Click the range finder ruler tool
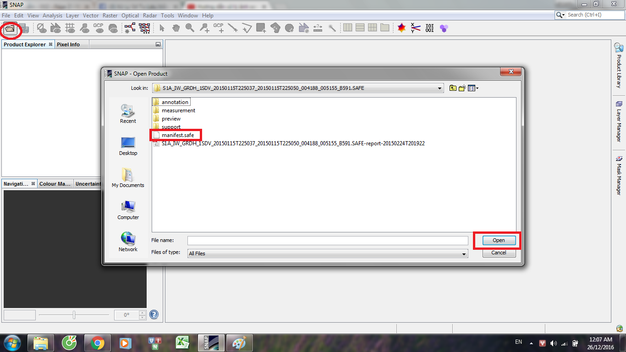The height and width of the screenshot is (352, 626). point(318,28)
